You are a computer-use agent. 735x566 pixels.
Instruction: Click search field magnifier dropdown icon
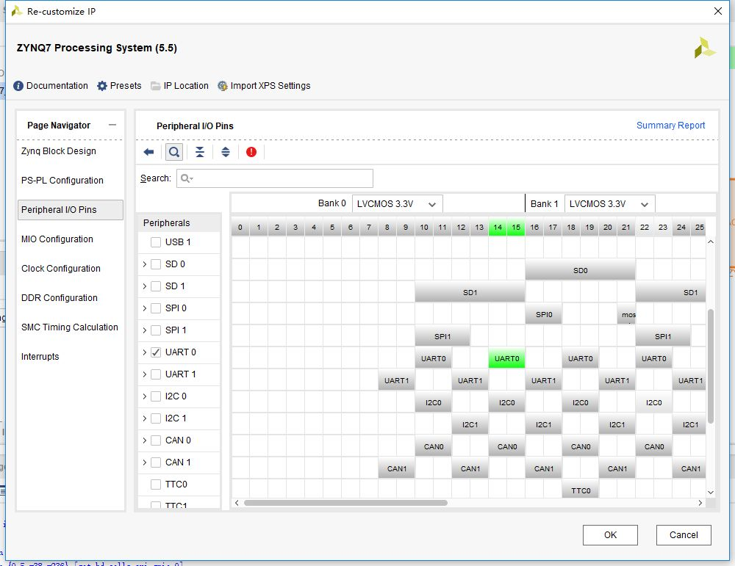[x=187, y=178]
